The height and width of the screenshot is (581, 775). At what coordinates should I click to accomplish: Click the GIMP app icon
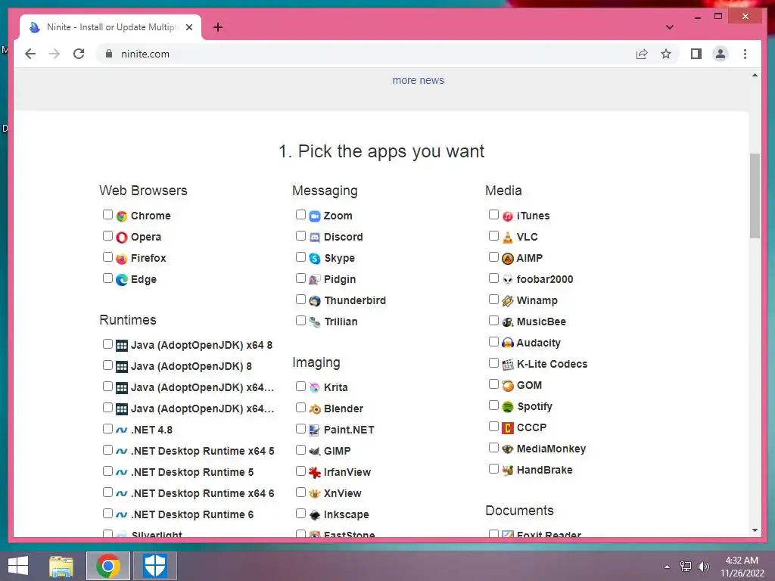[315, 451]
